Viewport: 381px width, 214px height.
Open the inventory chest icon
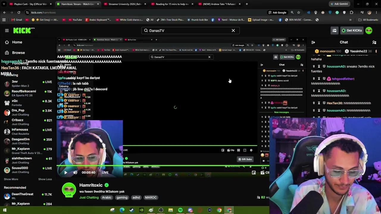click(x=335, y=30)
